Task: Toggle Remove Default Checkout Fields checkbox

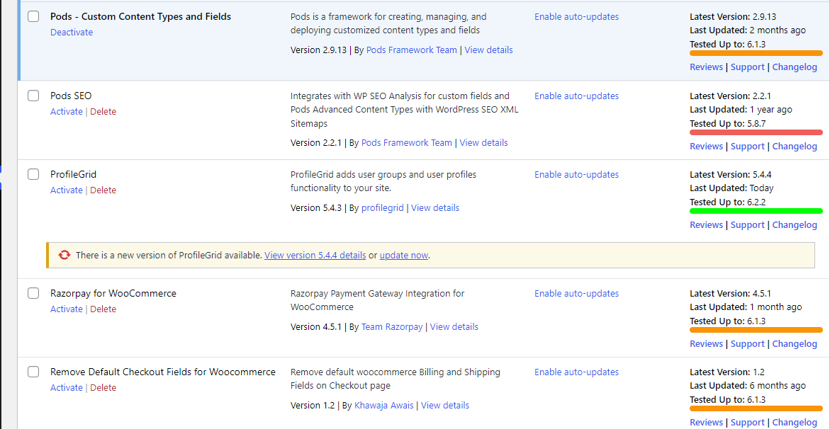Action: tap(33, 372)
